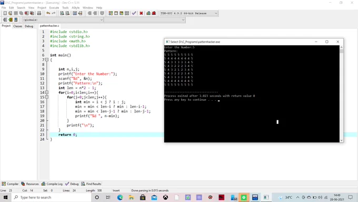Image resolution: width=358 pixels, height=202 pixels.
Task: Open Microsoft Store from taskbar
Action: click(x=143, y=197)
